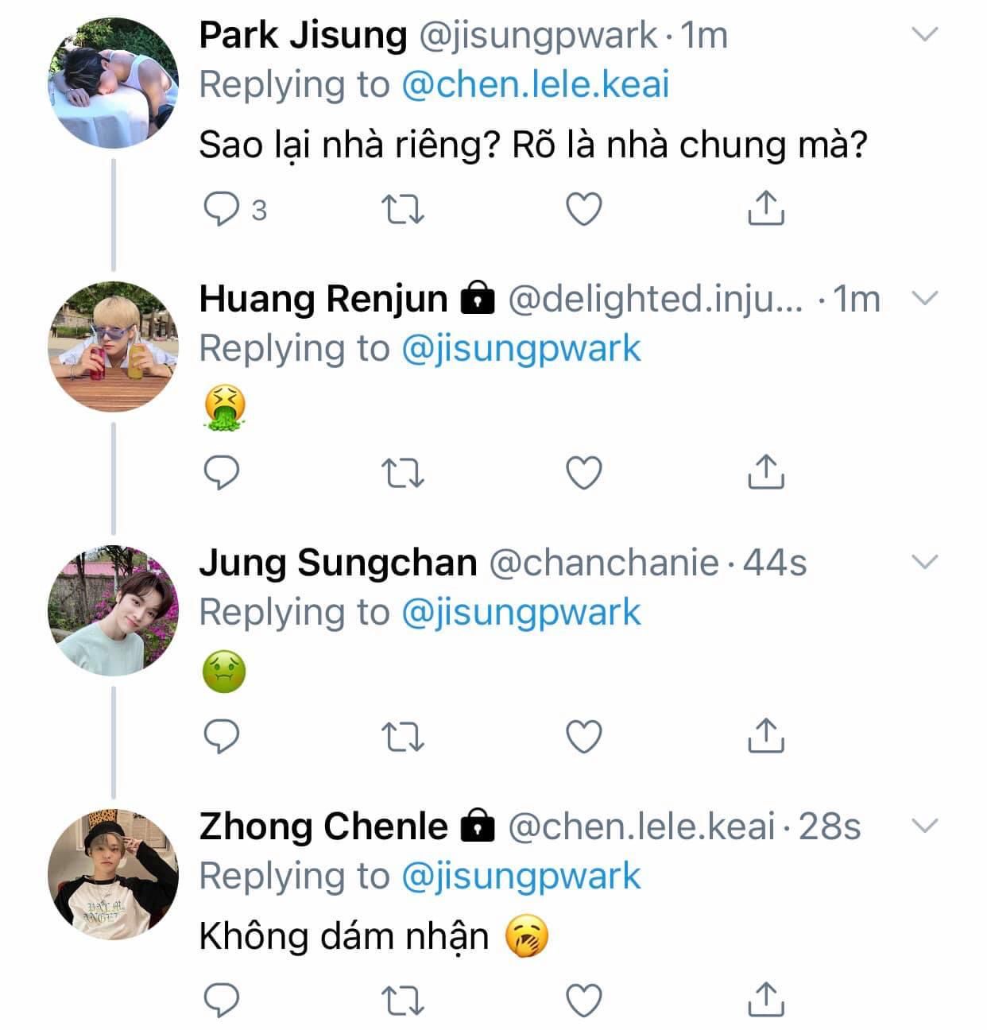Open Huang Renjun's avatar with sunglasses

[114, 347]
